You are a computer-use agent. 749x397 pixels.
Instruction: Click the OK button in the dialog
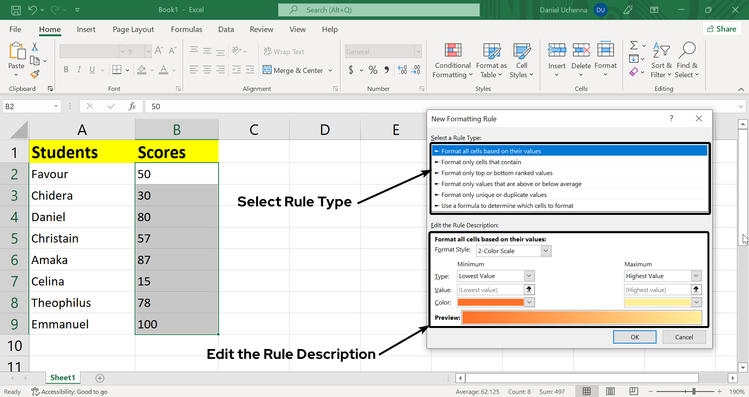point(634,337)
